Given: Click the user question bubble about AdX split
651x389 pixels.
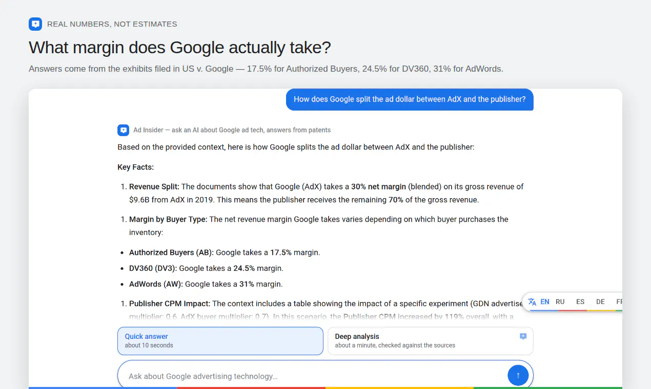Looking at the screenshot, I should click(x=410, y=99).
